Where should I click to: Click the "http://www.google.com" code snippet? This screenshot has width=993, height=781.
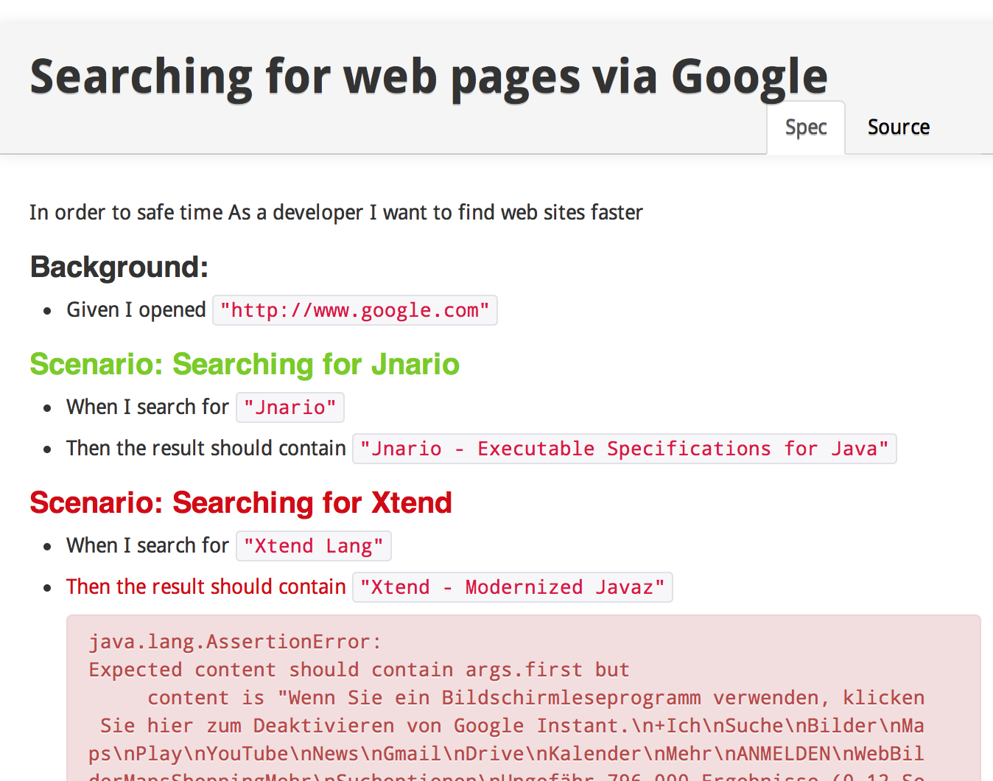pyautogui.click(x=354, y=311)
